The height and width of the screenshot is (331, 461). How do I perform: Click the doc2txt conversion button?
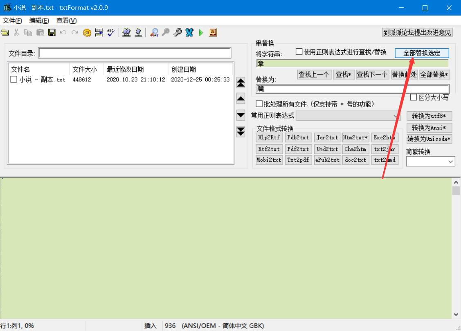click(x=355, y=160)
